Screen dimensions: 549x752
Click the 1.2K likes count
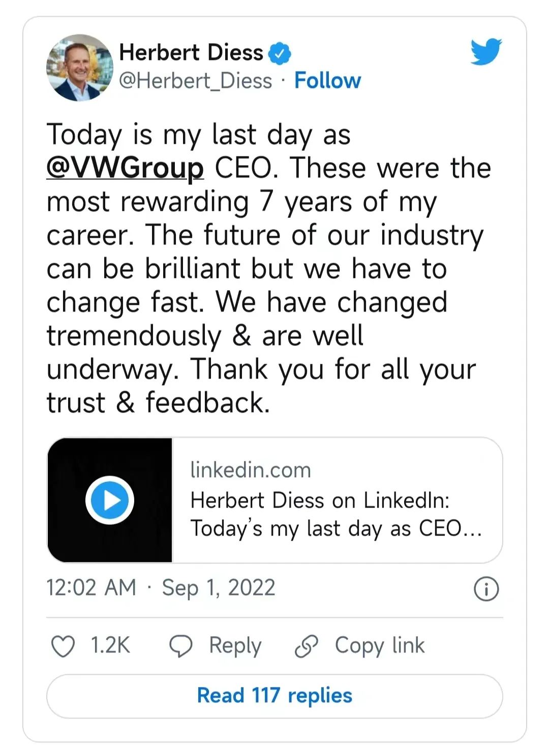pos(110,646)
